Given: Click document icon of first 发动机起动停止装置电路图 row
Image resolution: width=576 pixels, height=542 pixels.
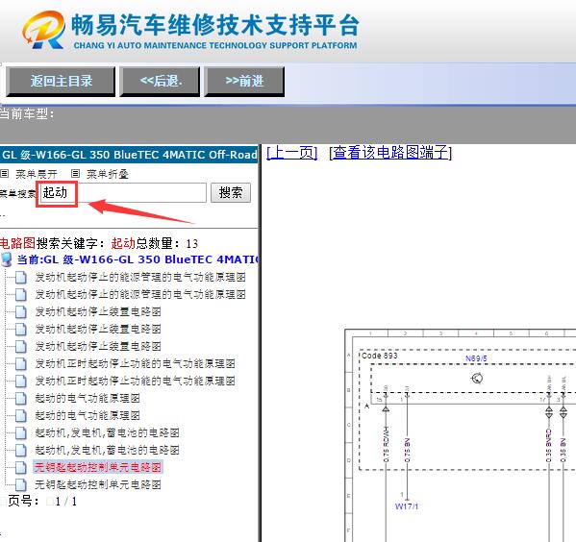Looking at the screenshot, I should pos(21,311).
